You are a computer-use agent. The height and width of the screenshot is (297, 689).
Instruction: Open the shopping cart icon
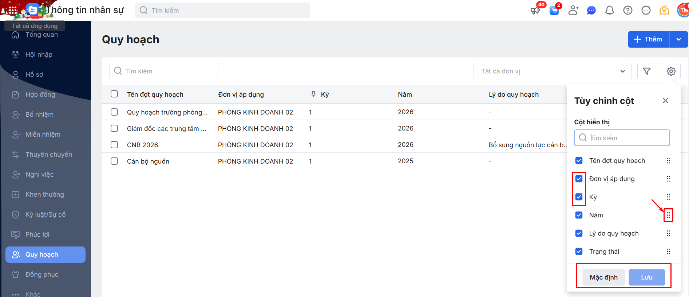pyautogui.click(x=554, y=11)
